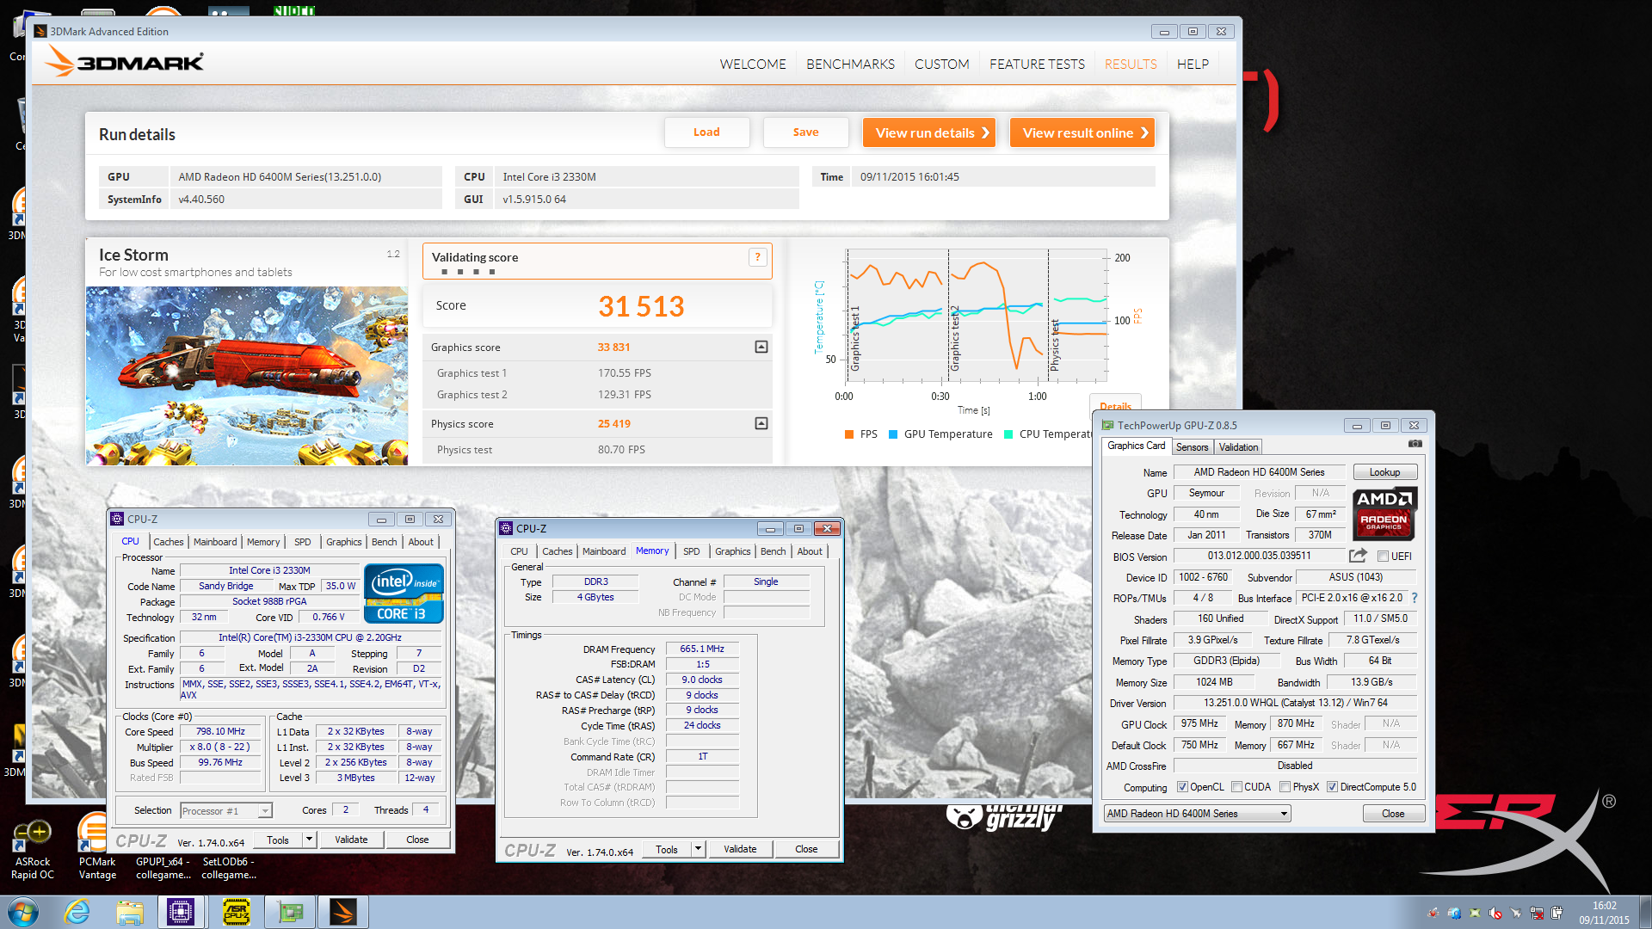This screenshot has width=1652, height=929.
Task: Click the Details link beside the chart
Action: click(1115, 406)
